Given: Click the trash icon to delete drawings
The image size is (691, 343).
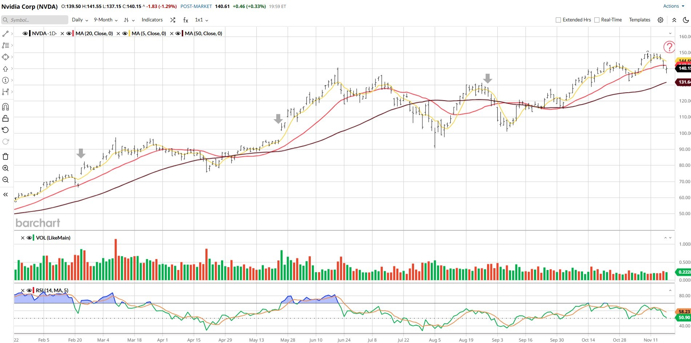Looking at the screenshot, I should [5, 156].
